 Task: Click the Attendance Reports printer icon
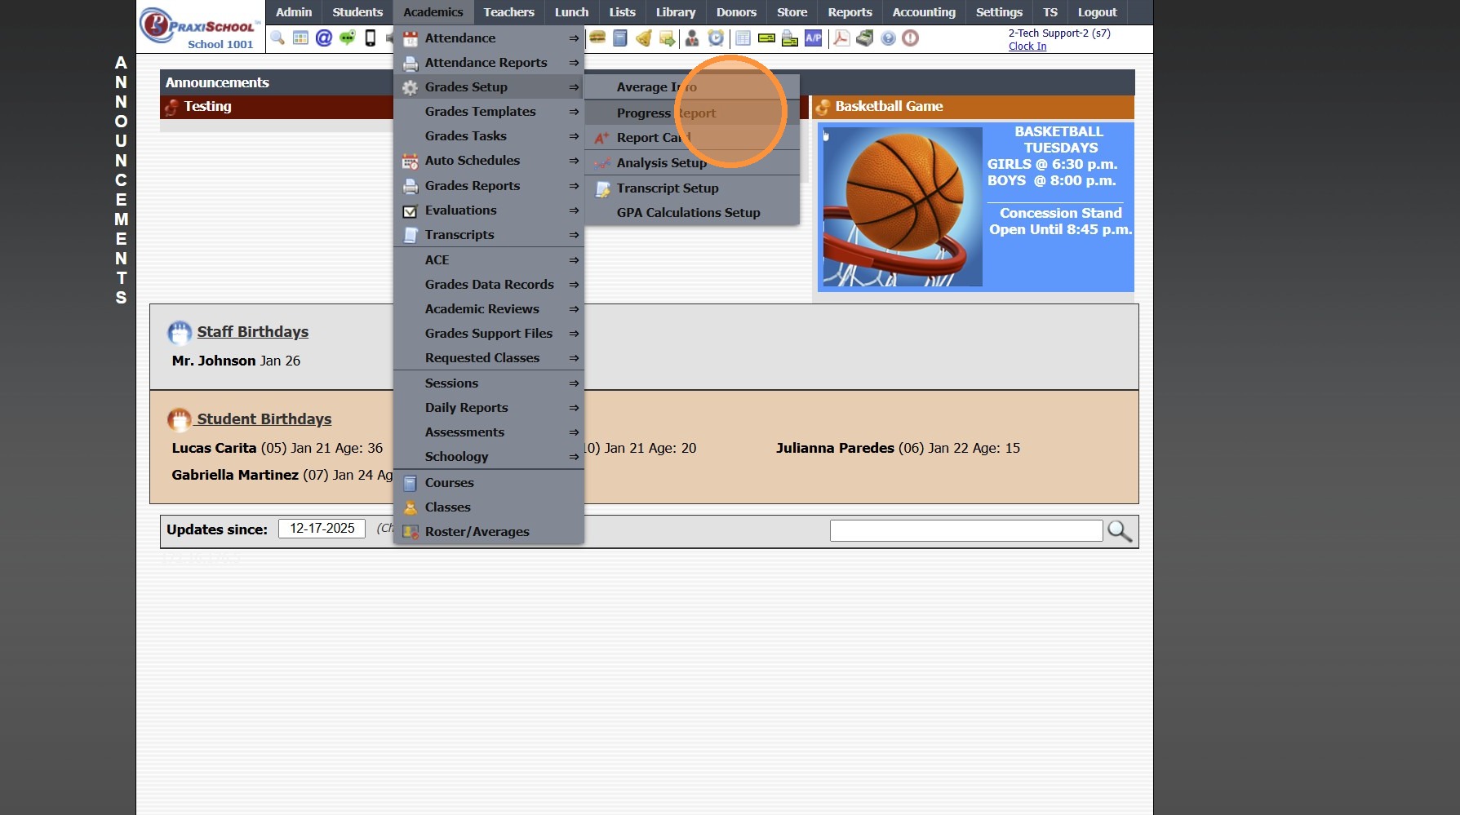click(410, 63)
